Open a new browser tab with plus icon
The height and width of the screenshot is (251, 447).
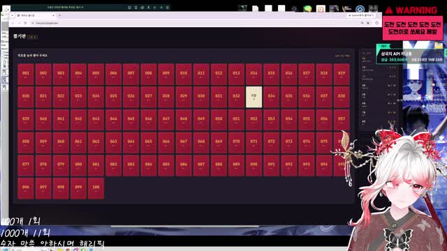click(x=59, y=15)
